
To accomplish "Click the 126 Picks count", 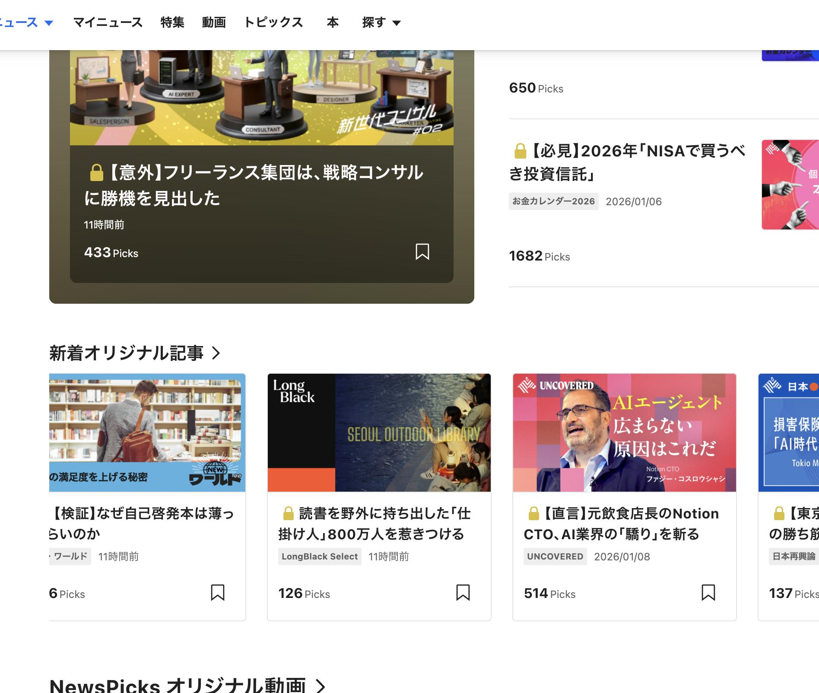I will [x=304, y=594].
